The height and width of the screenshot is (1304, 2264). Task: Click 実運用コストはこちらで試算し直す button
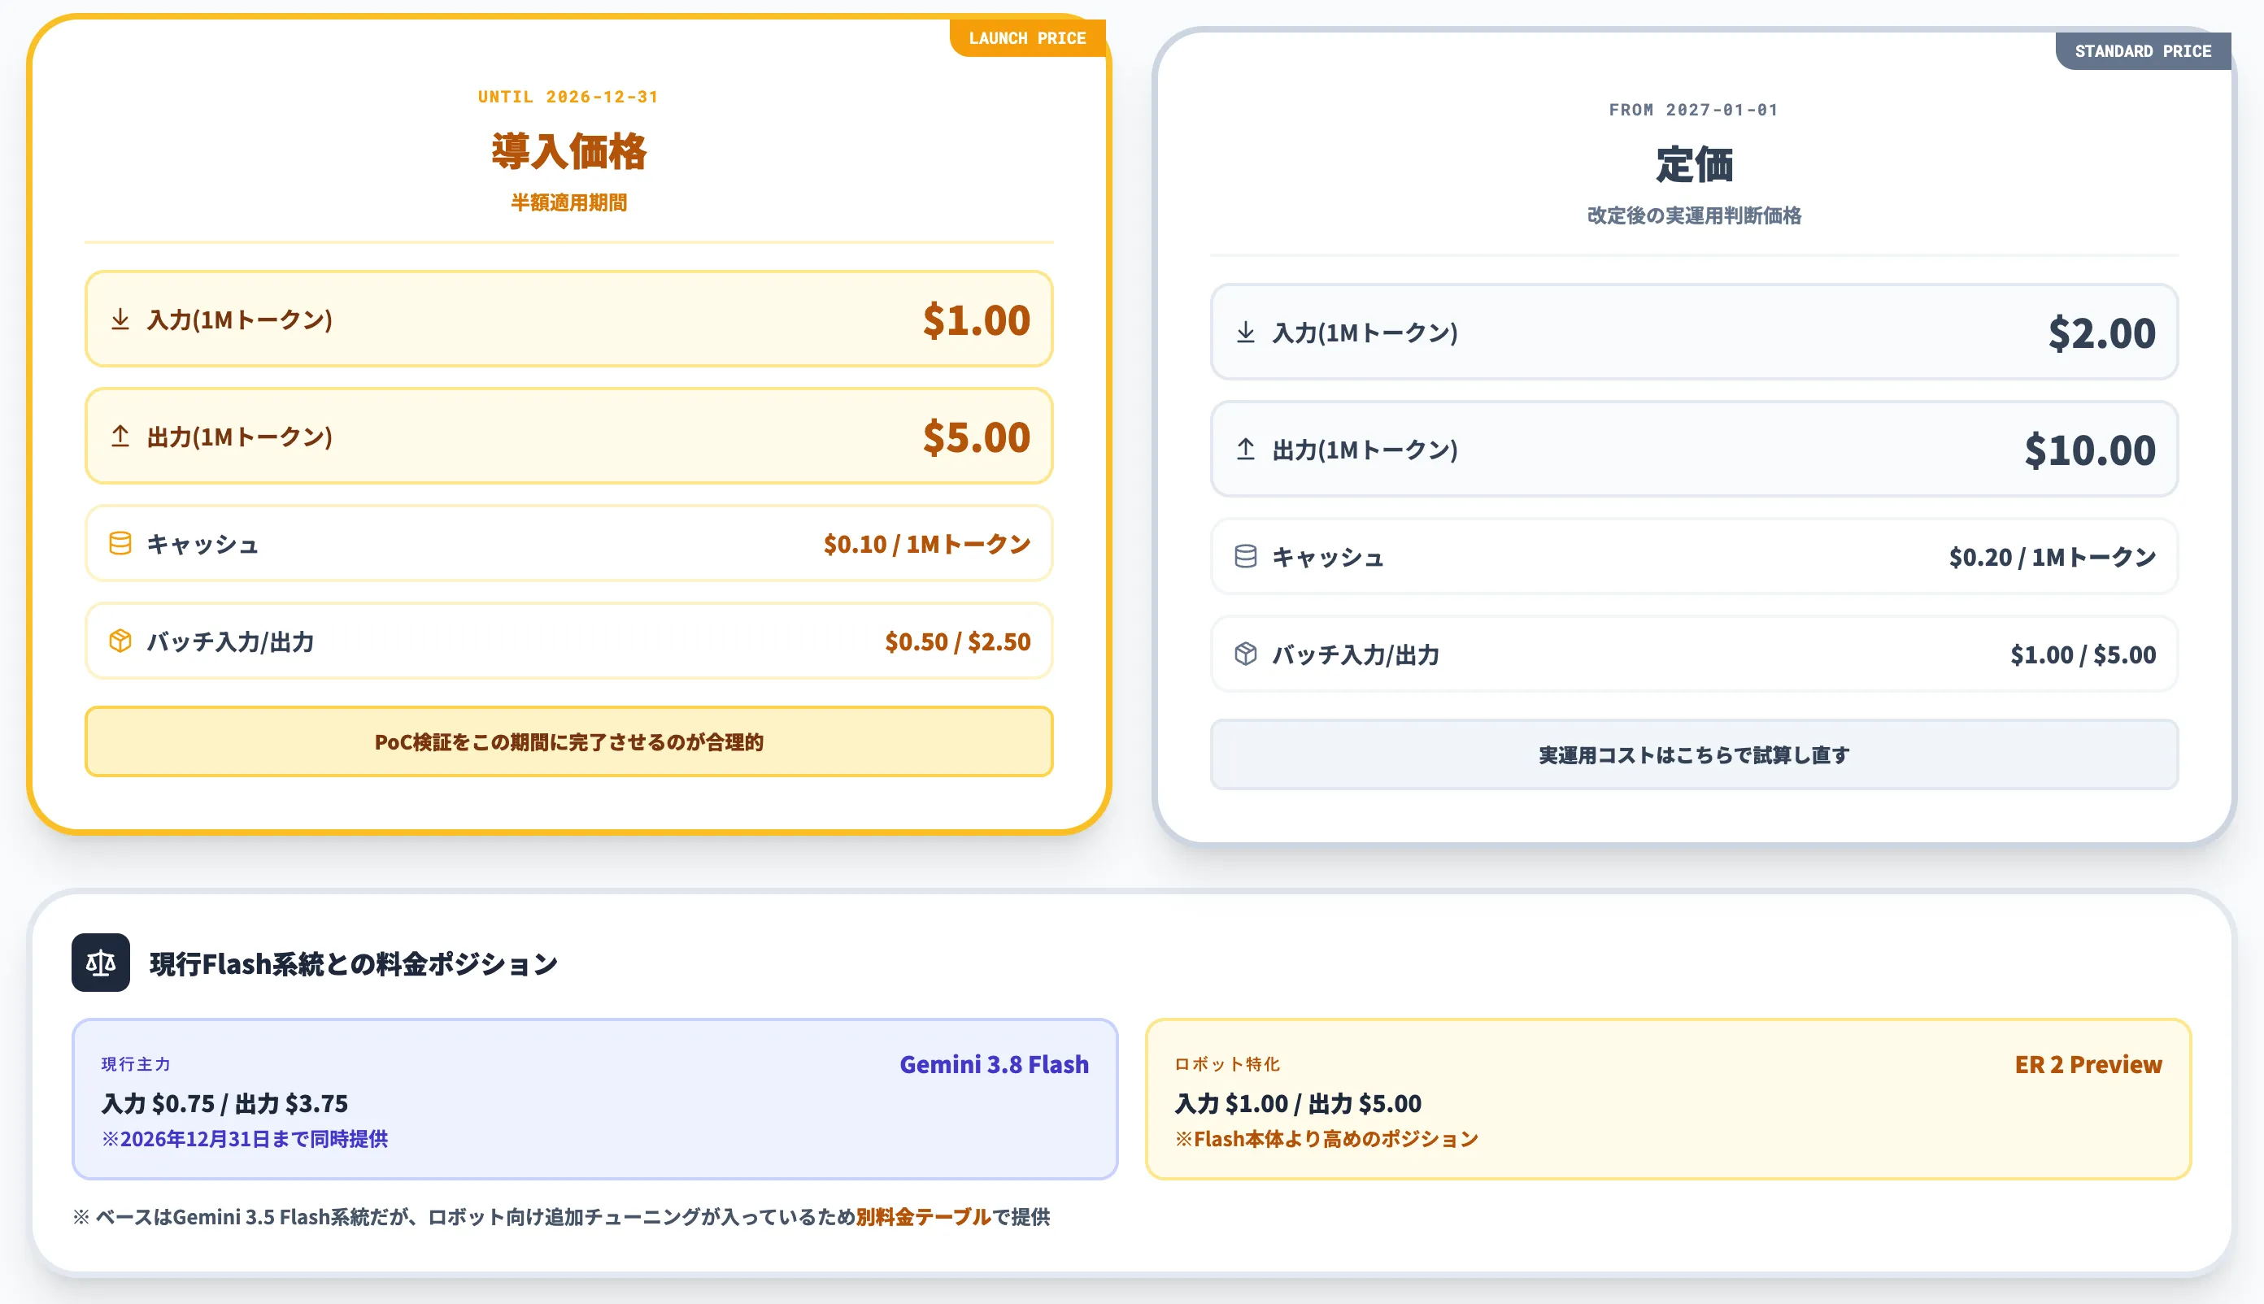click(x=1694, y=755)
